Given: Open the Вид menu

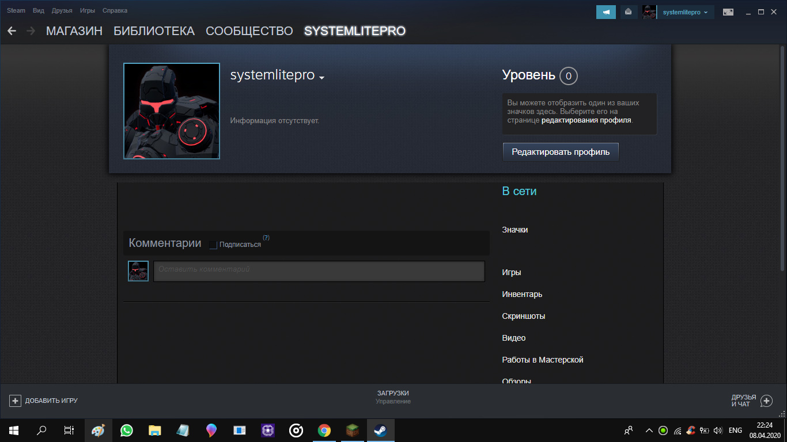Looking at the screenshot, I should [x=39, y=11].
